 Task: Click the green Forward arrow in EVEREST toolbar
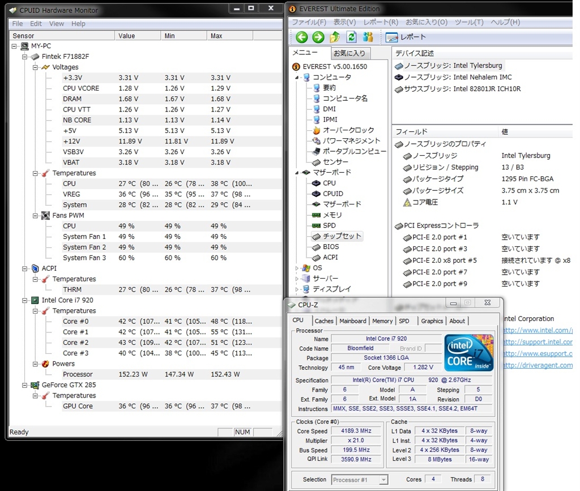(318, 37)
